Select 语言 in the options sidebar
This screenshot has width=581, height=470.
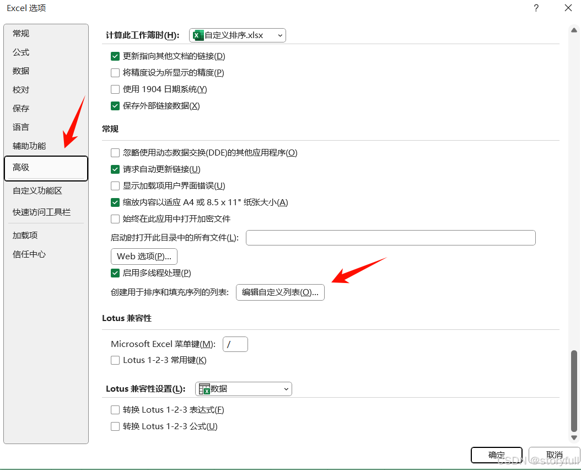(x=46, y=127)
